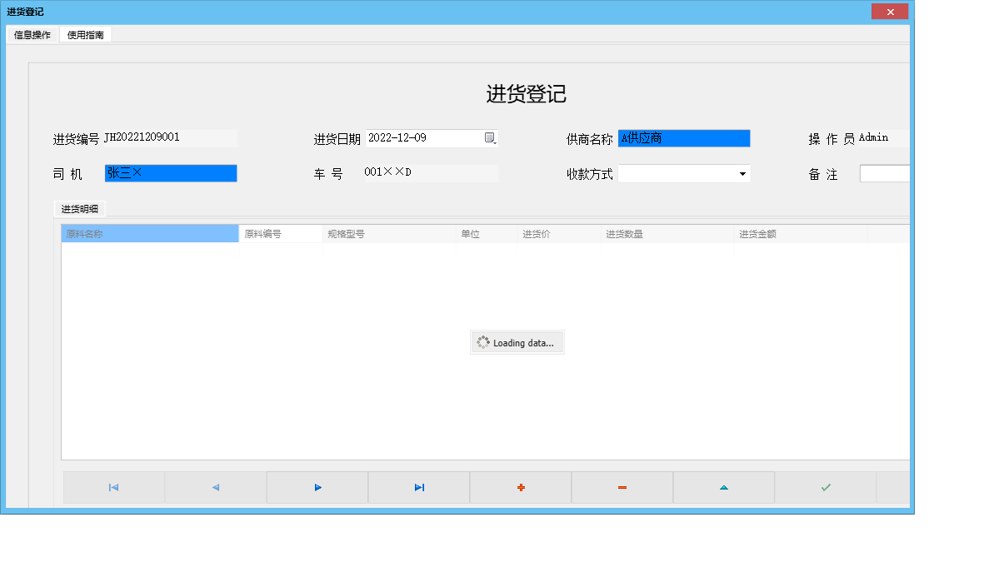Select the 进货明细 detail tab

(81, 209)
